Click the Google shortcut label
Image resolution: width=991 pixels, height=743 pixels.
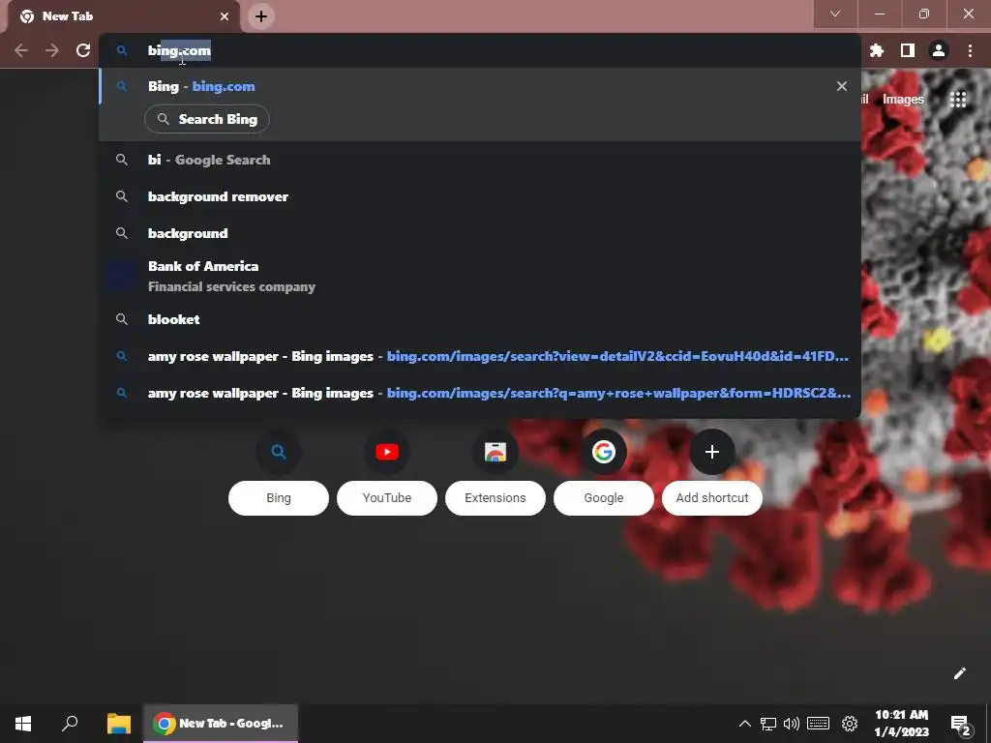coord(604,498)
